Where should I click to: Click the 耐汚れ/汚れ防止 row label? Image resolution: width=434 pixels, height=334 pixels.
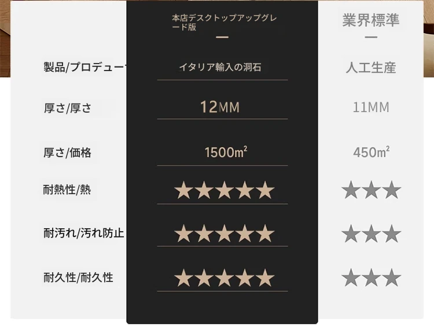[x=83, y=233]
